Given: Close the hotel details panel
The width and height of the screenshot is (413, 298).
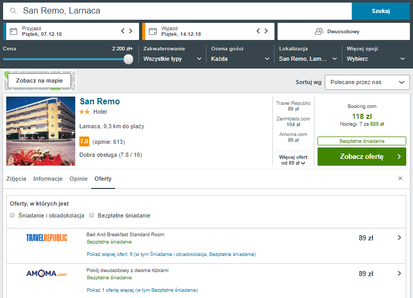Looking at the screenshot, I should pos(400,179).
